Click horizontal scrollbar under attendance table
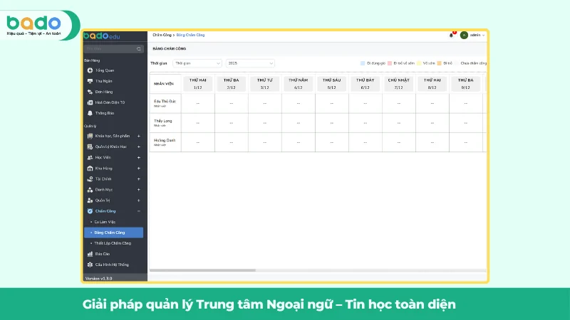 [x=202, y=270]
